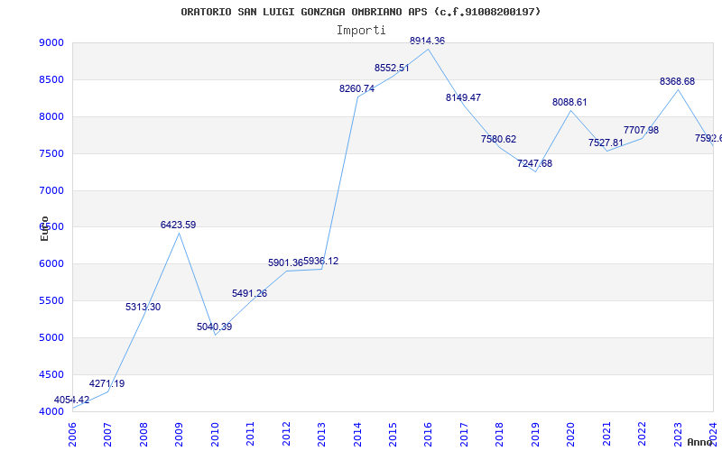Select data label 5313.30
The image size is (722, 451).
click(143, 307)
